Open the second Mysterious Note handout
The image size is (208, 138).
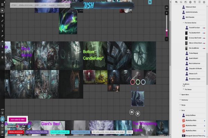(193, 126)
